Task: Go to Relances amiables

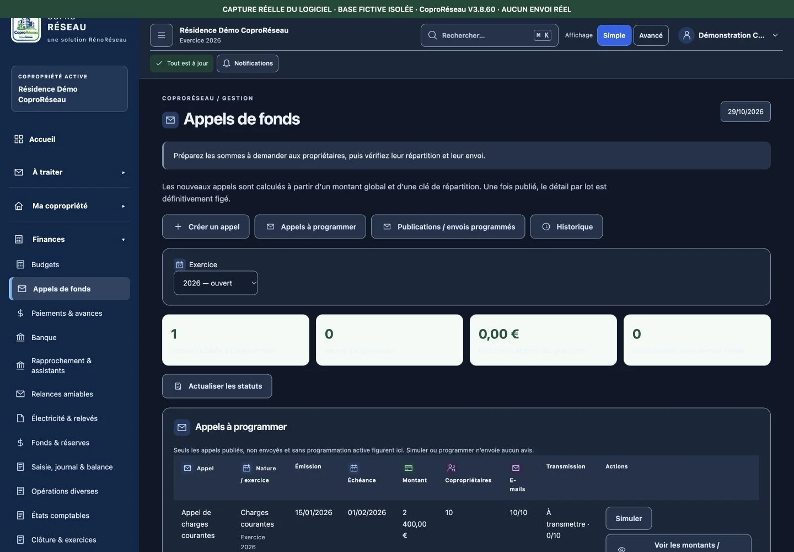Action: [69, 394]
